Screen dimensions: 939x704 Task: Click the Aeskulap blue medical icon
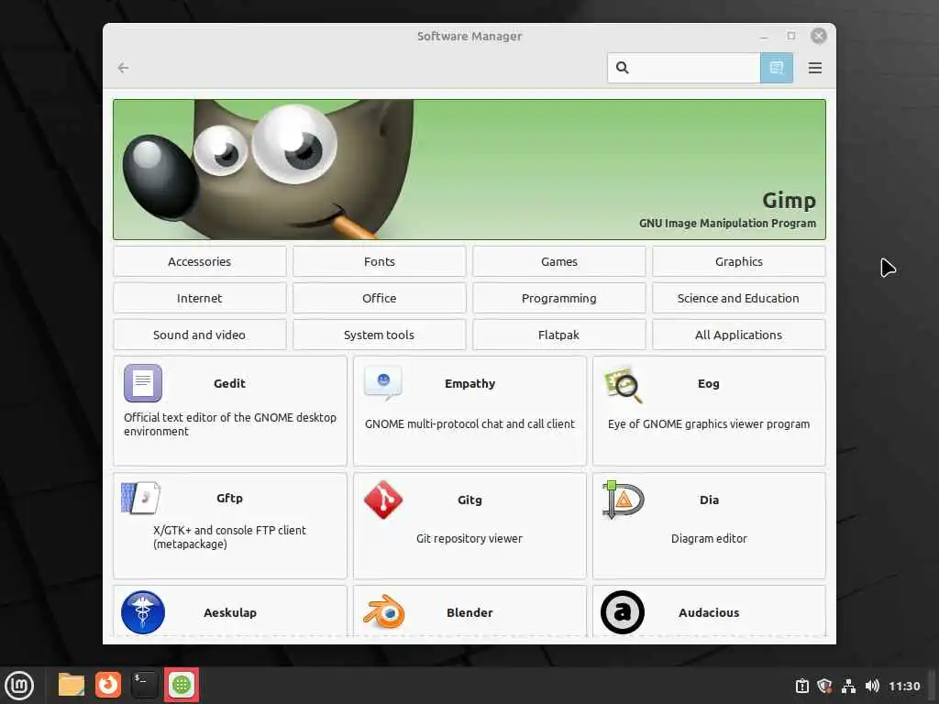(142, 611)
